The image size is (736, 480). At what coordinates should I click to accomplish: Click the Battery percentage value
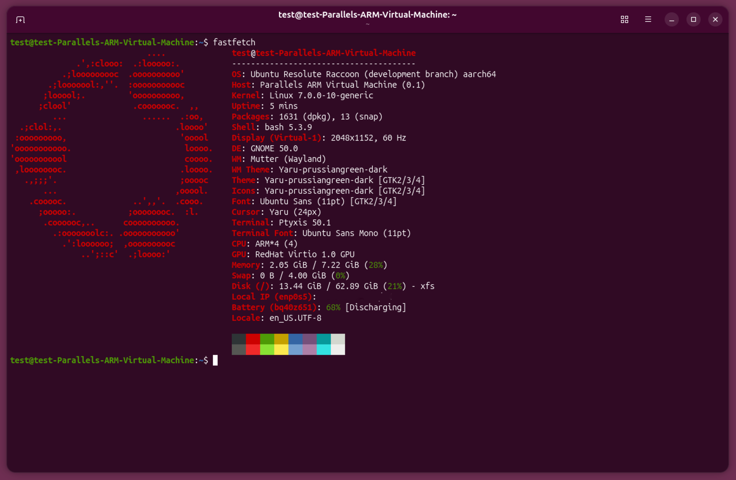(x=333, y=307)
